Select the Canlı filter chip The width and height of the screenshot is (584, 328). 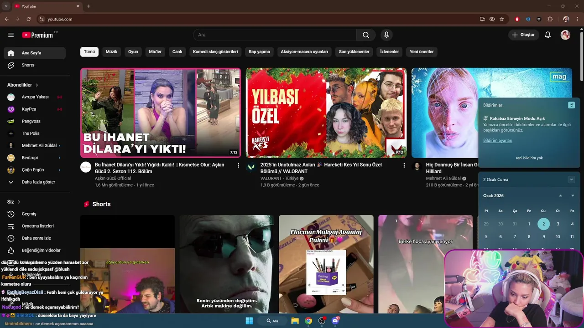pyautogui.click(x=177, y=52)
